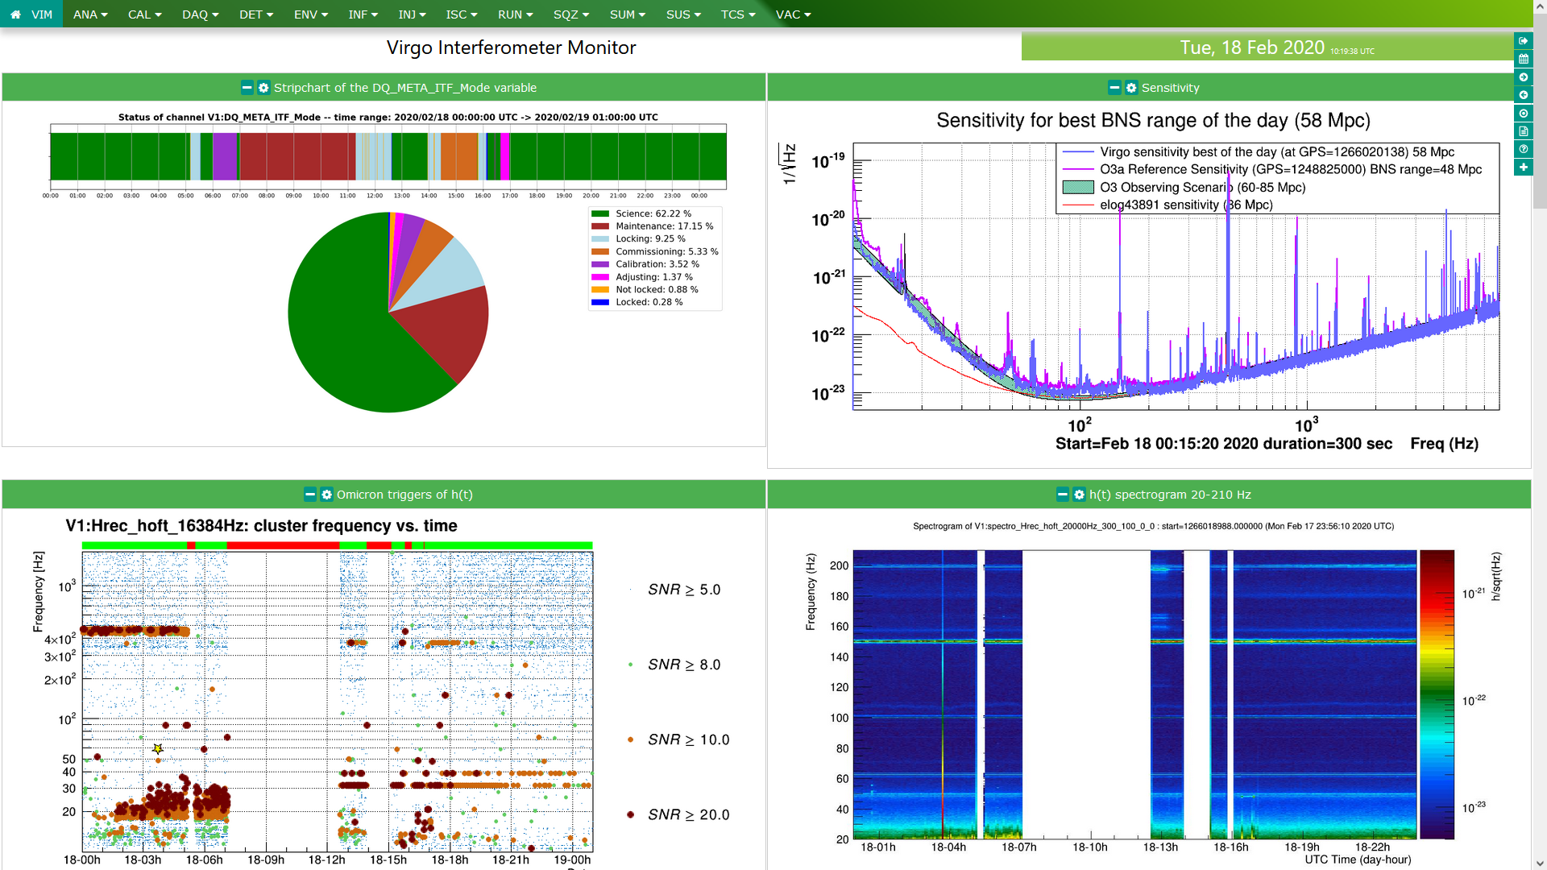Click the left arrow circle sidebar icon
This screenshot has height=870, width=1547.
click(x=1523, y=95)
